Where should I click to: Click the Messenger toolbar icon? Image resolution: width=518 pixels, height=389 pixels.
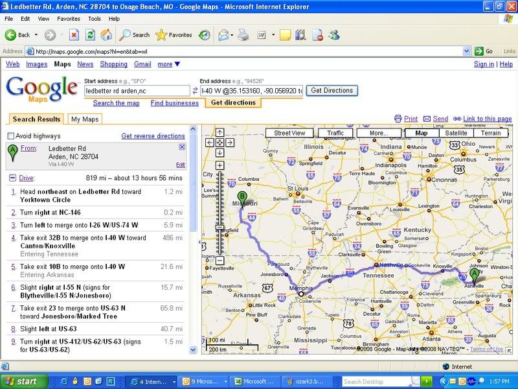coord(334,35)
